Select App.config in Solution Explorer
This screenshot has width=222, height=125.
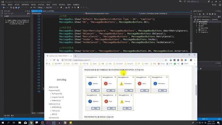point(204,28)
